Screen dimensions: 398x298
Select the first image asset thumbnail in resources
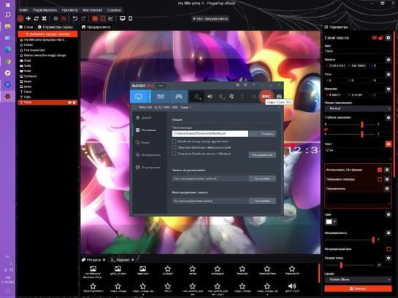pos(93,272)
